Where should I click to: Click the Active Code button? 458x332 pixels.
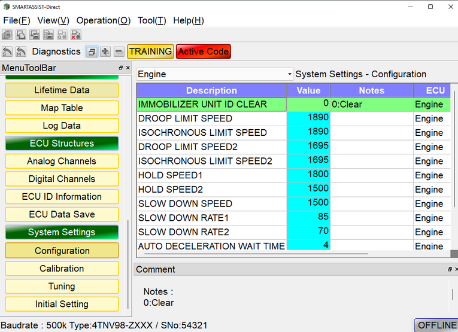(203, 52)
